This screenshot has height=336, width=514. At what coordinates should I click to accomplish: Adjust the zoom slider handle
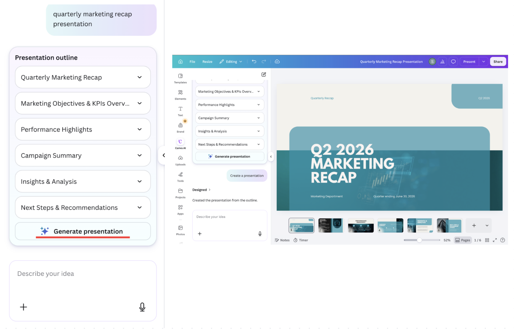point(419,240)
